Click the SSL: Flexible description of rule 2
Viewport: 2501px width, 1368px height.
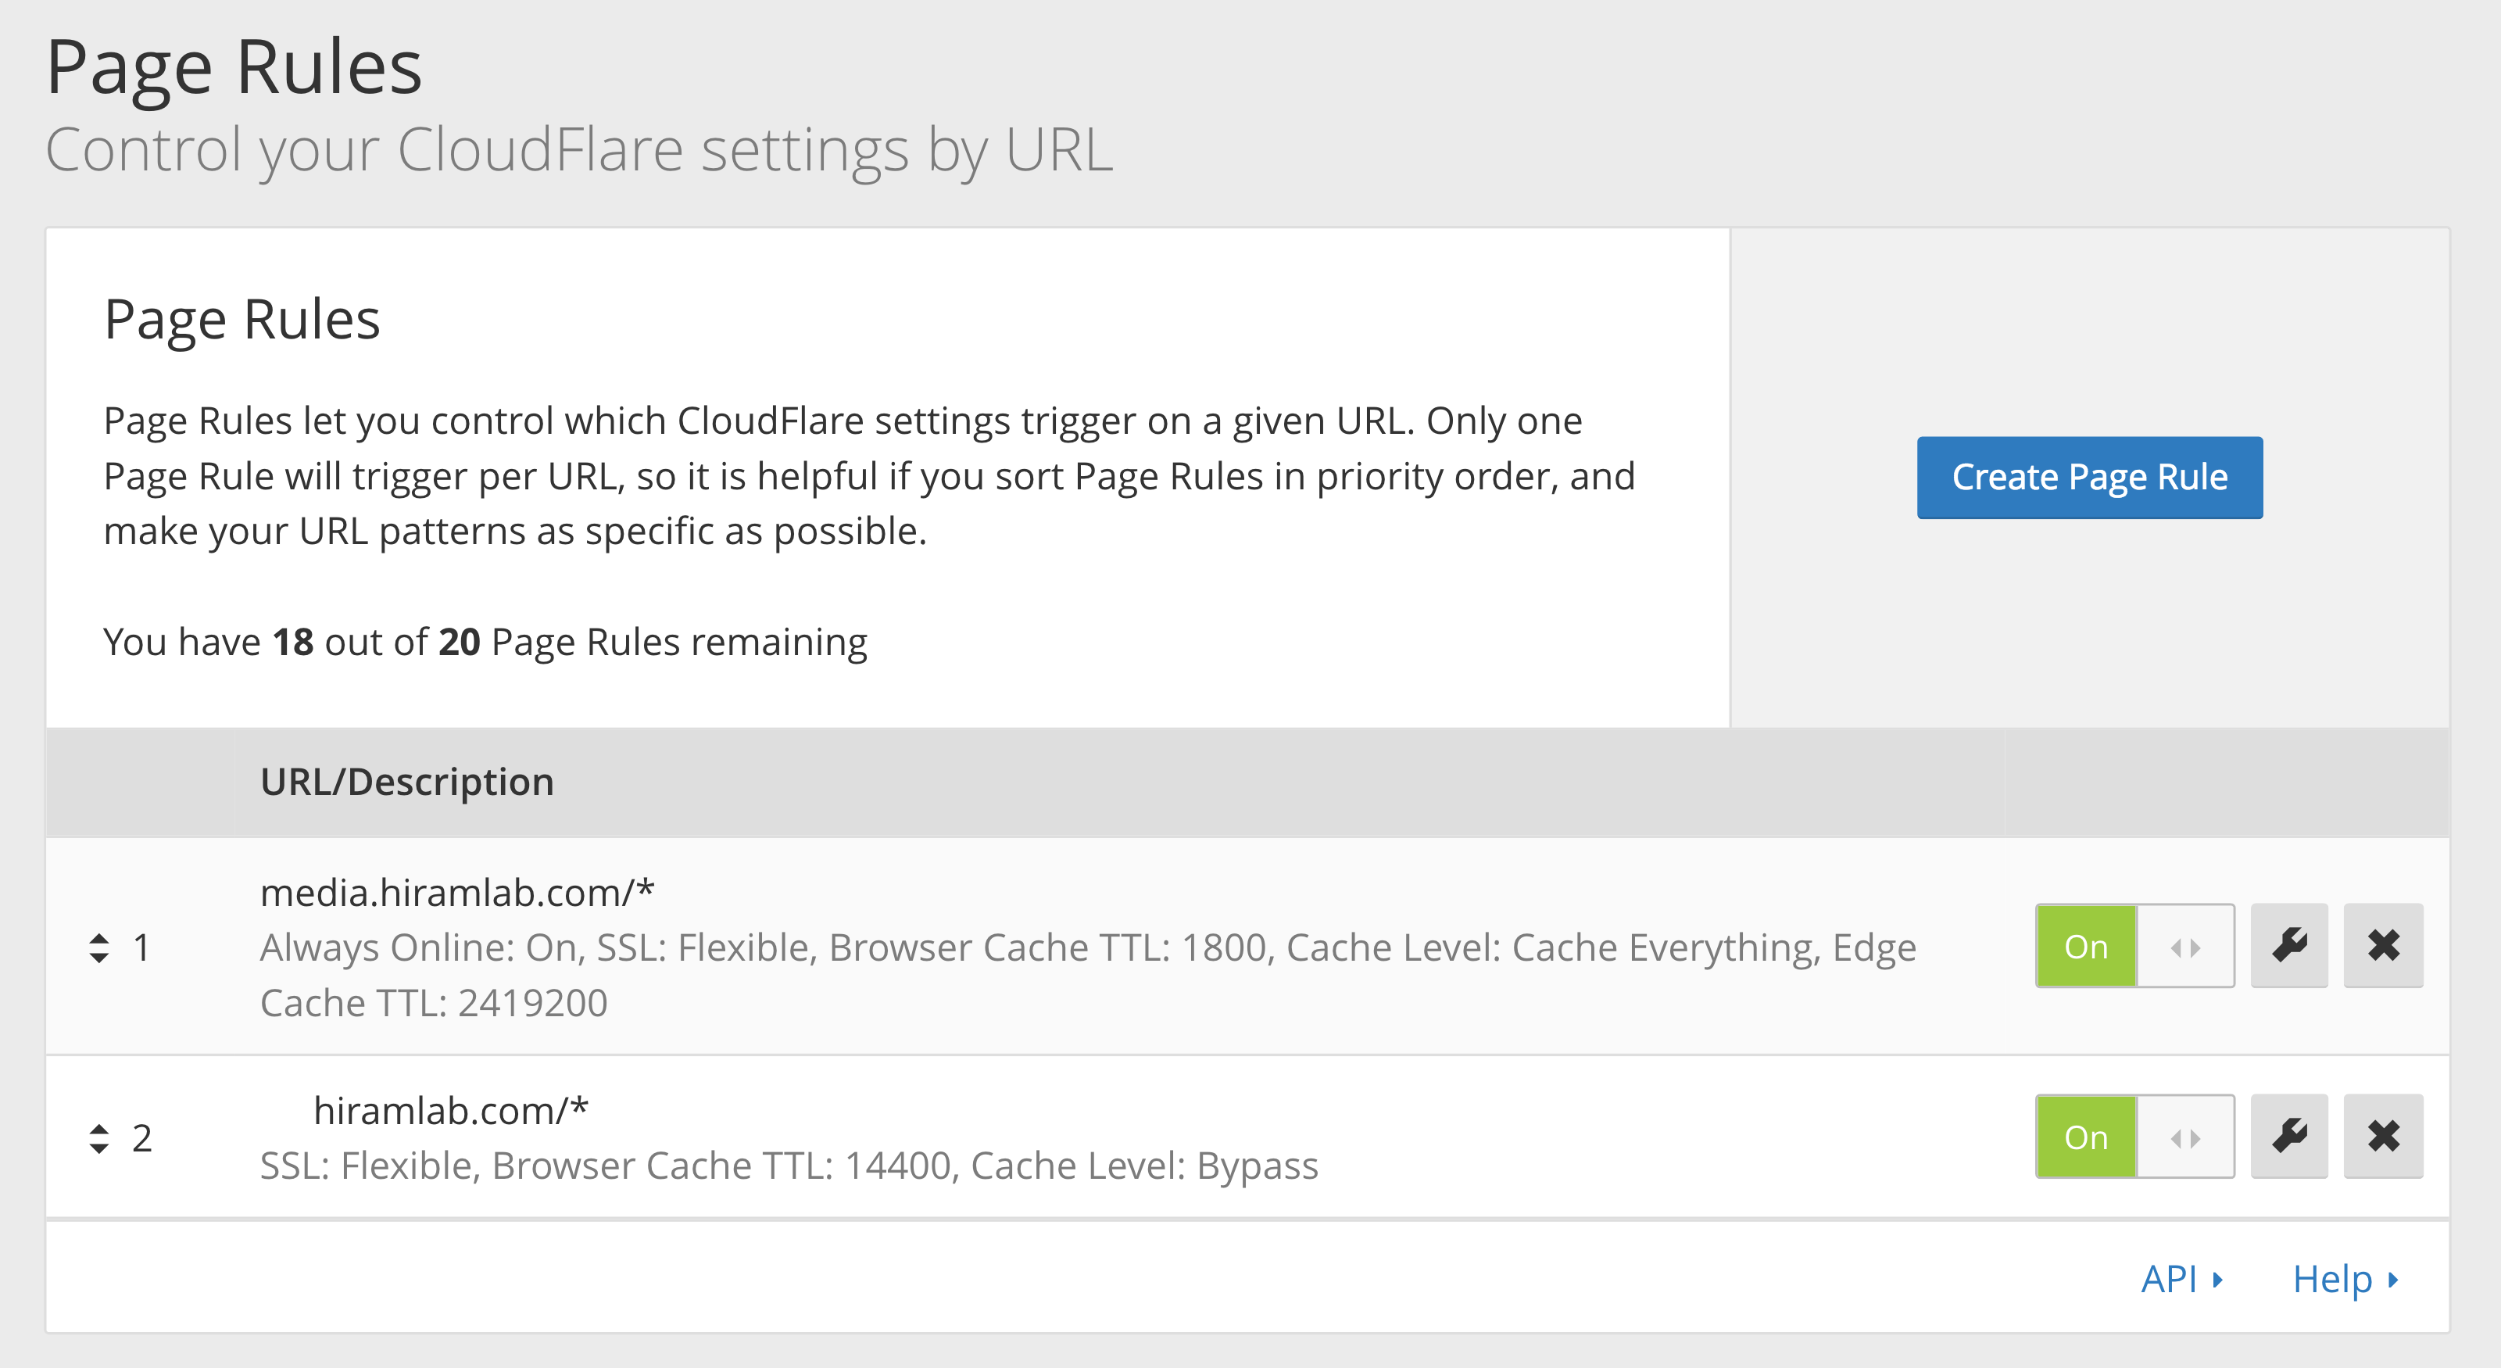[x=789, y=1165]
